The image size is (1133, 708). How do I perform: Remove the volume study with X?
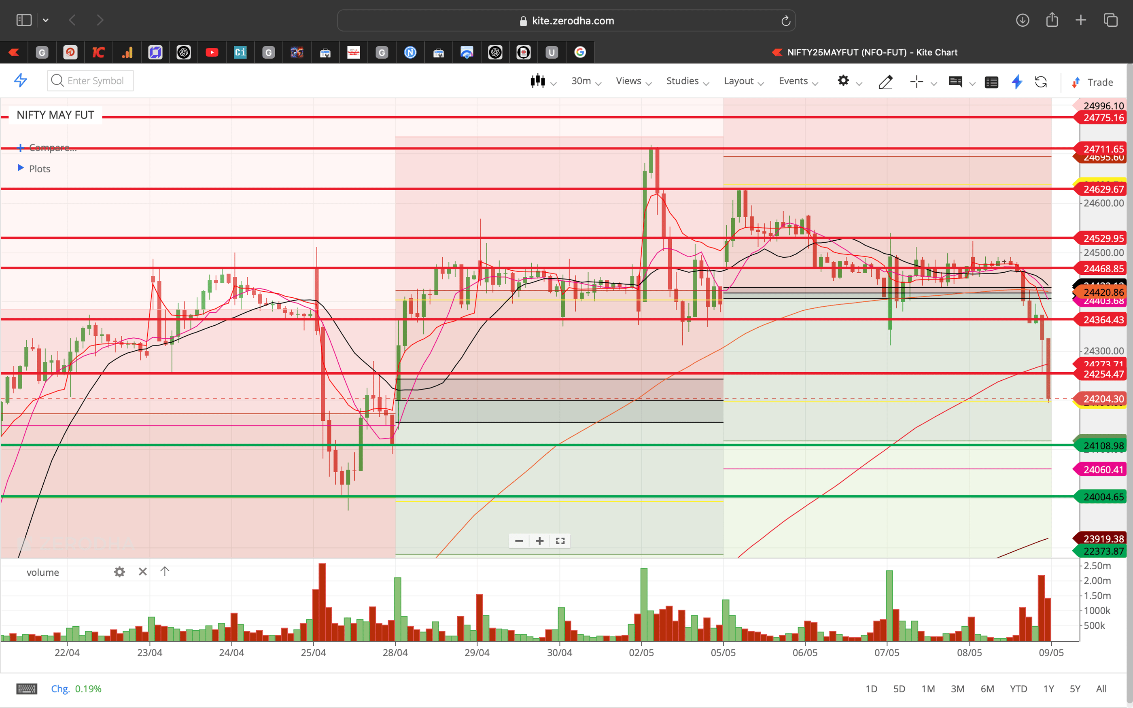142,571
